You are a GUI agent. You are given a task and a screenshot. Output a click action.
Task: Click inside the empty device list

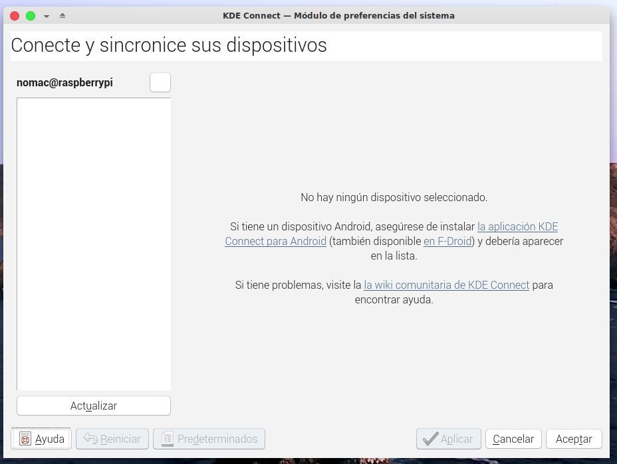[x=94, y=244]
